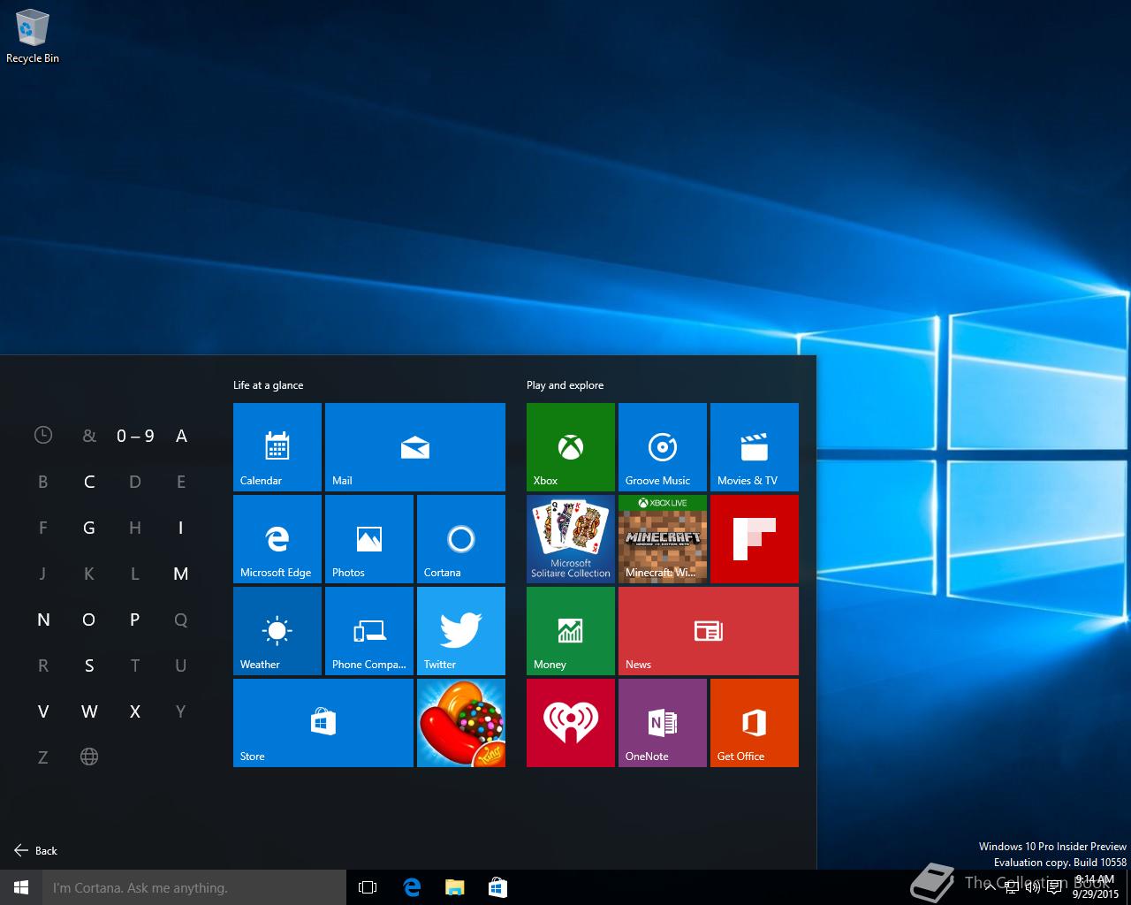Open the News tile
Viewport: 1131px width, 905px height.
(709, 631)
